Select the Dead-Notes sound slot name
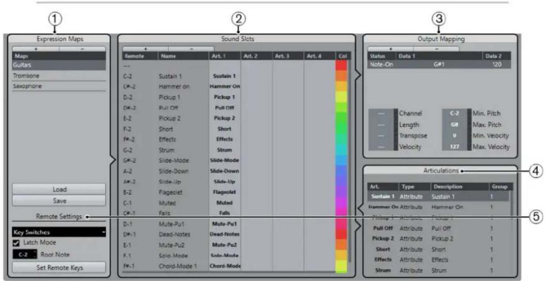Viewport: 546px width, 281px height. 174,234
